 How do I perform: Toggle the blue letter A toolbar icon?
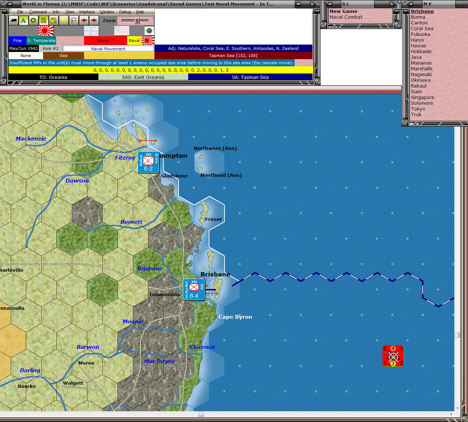[23, 20]
